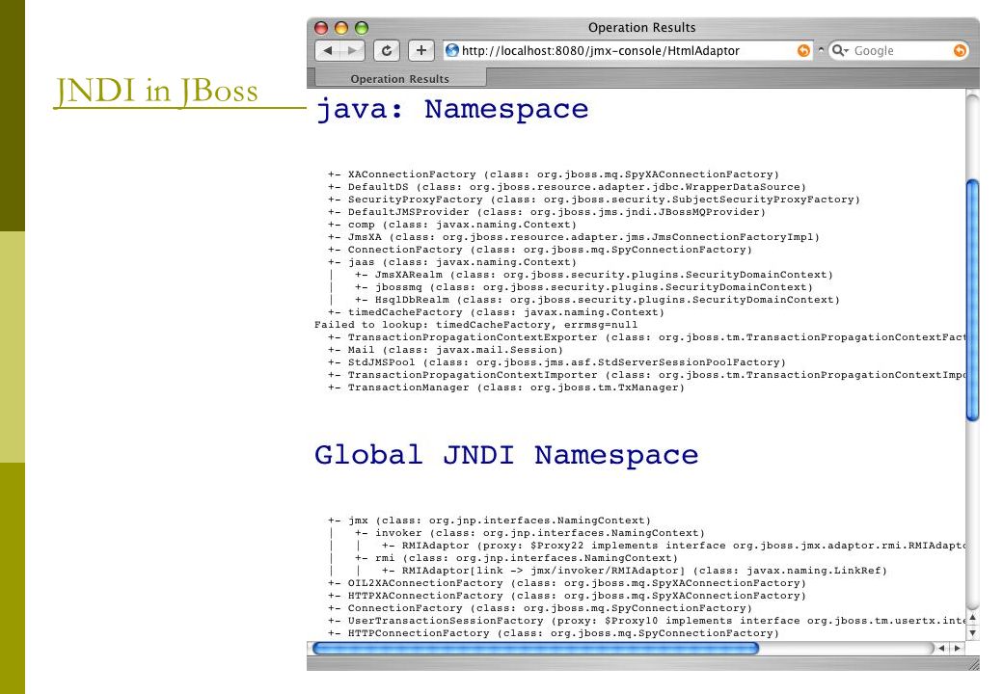Click the DefaultJMSProvider entry
1003x694 pixels.
pos(547,212)
